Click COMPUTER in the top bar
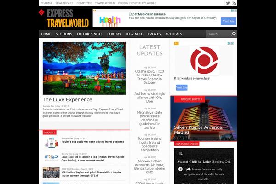The height and width of the screenshot is (184, 276). (84, 3)
